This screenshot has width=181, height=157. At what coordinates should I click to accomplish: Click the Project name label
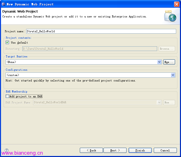point(15,31)
